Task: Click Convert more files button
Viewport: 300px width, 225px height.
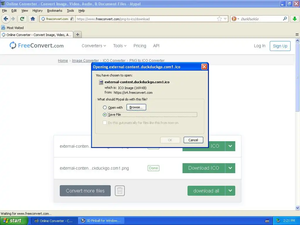Action: click(85, 191)
